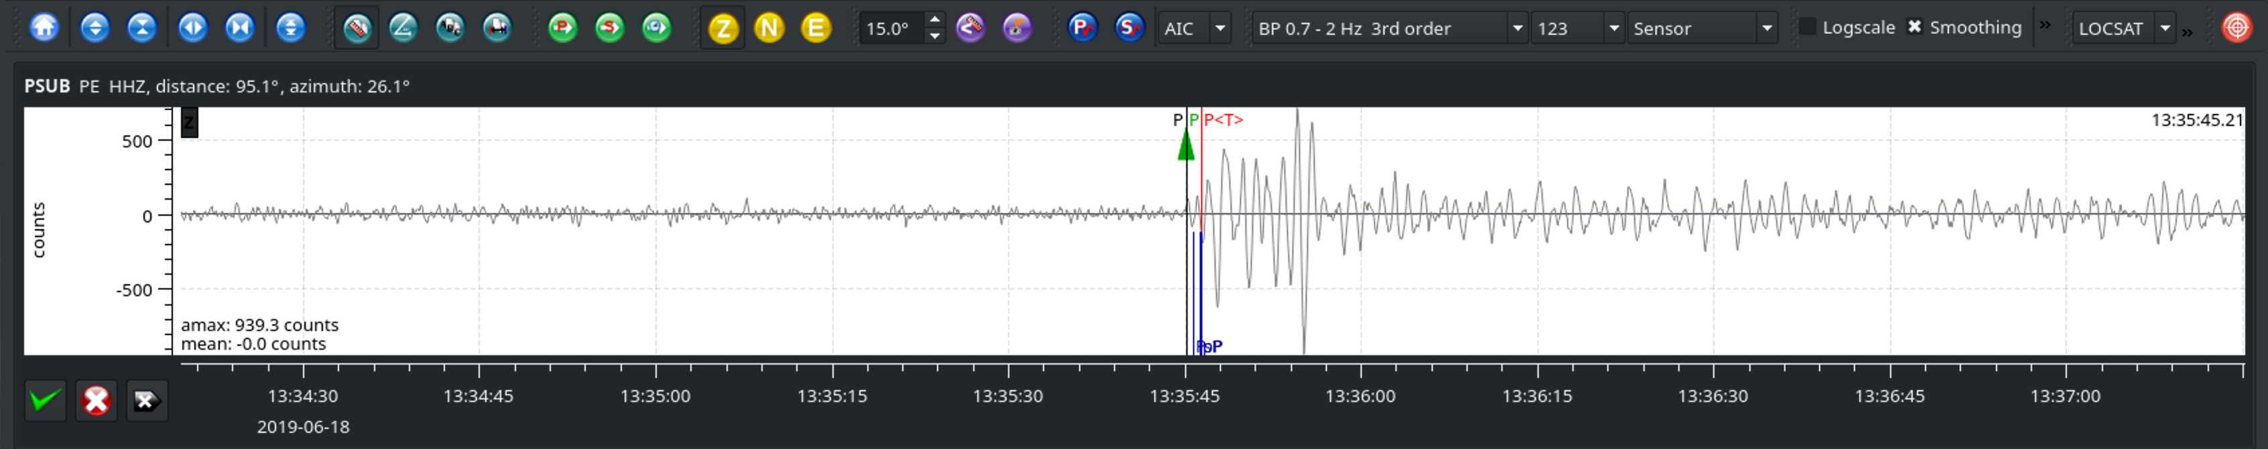Viewport: 2268px width, 449px height.
Task: Click the 13:35:45.21 cursor time readout
Action: click(2197, 121)
